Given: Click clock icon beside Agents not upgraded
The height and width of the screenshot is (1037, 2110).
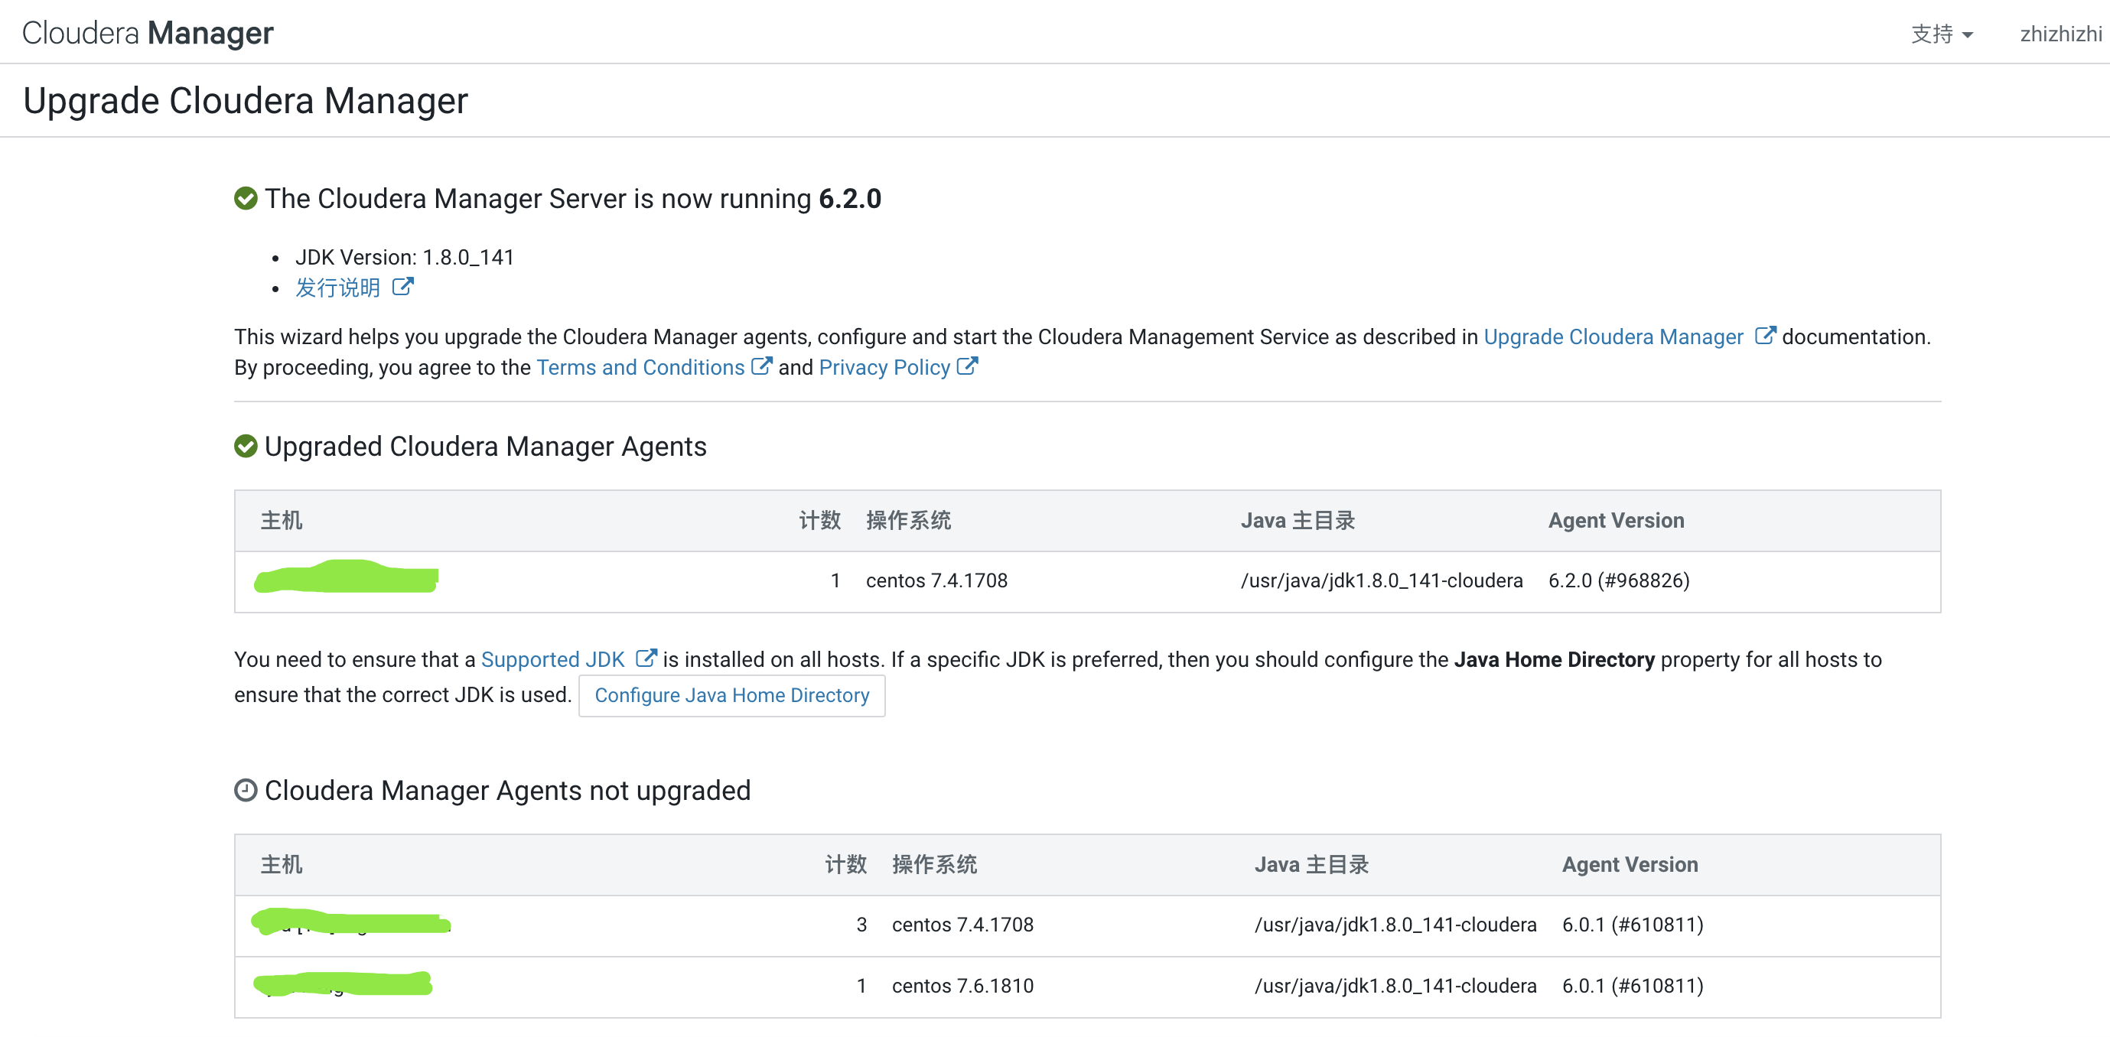Looking at the screenshot, I should click(246, 791).
